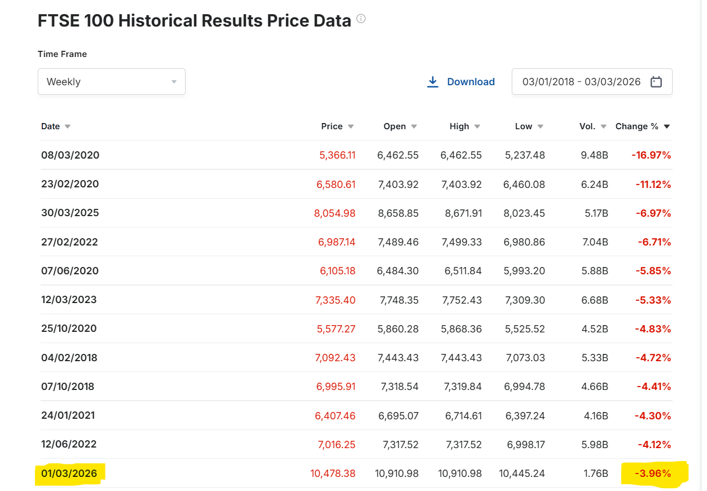Click the download arrow icon

[x=433, y=82]
